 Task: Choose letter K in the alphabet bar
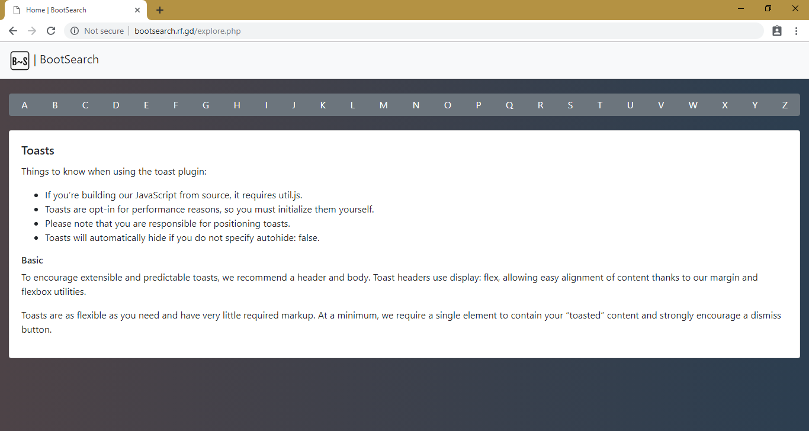[x=323, y=105]
